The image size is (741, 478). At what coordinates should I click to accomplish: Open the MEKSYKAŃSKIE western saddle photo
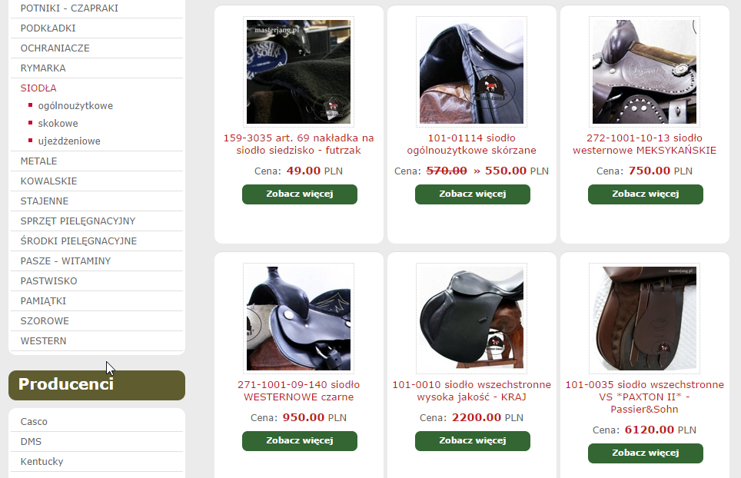[645, 71]
